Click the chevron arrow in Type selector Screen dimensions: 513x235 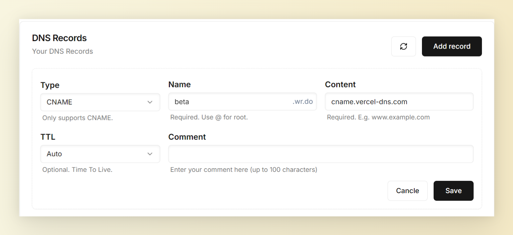click(150, 102)
